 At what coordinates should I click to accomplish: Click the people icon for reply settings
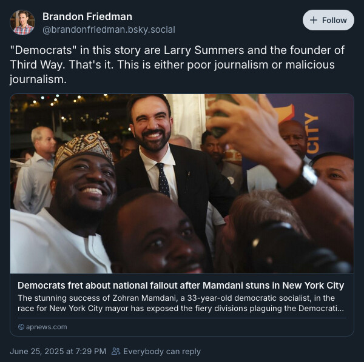pyautogui.click(x=116, y=351)
